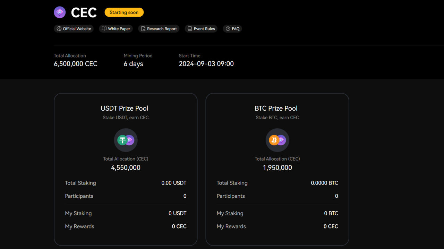The height and width of the screenshot is (249, 444).
Task: Click the Event Rules icon
Action: (x=190, y=29)
